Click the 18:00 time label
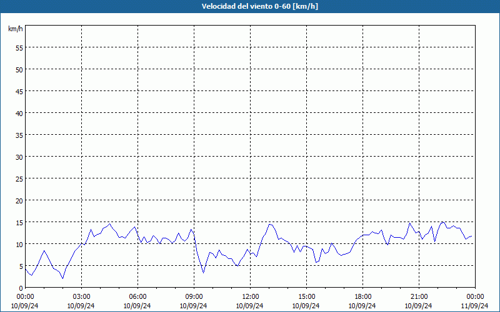This screenshot has width=500, height=312. click(x=362, y=297)
